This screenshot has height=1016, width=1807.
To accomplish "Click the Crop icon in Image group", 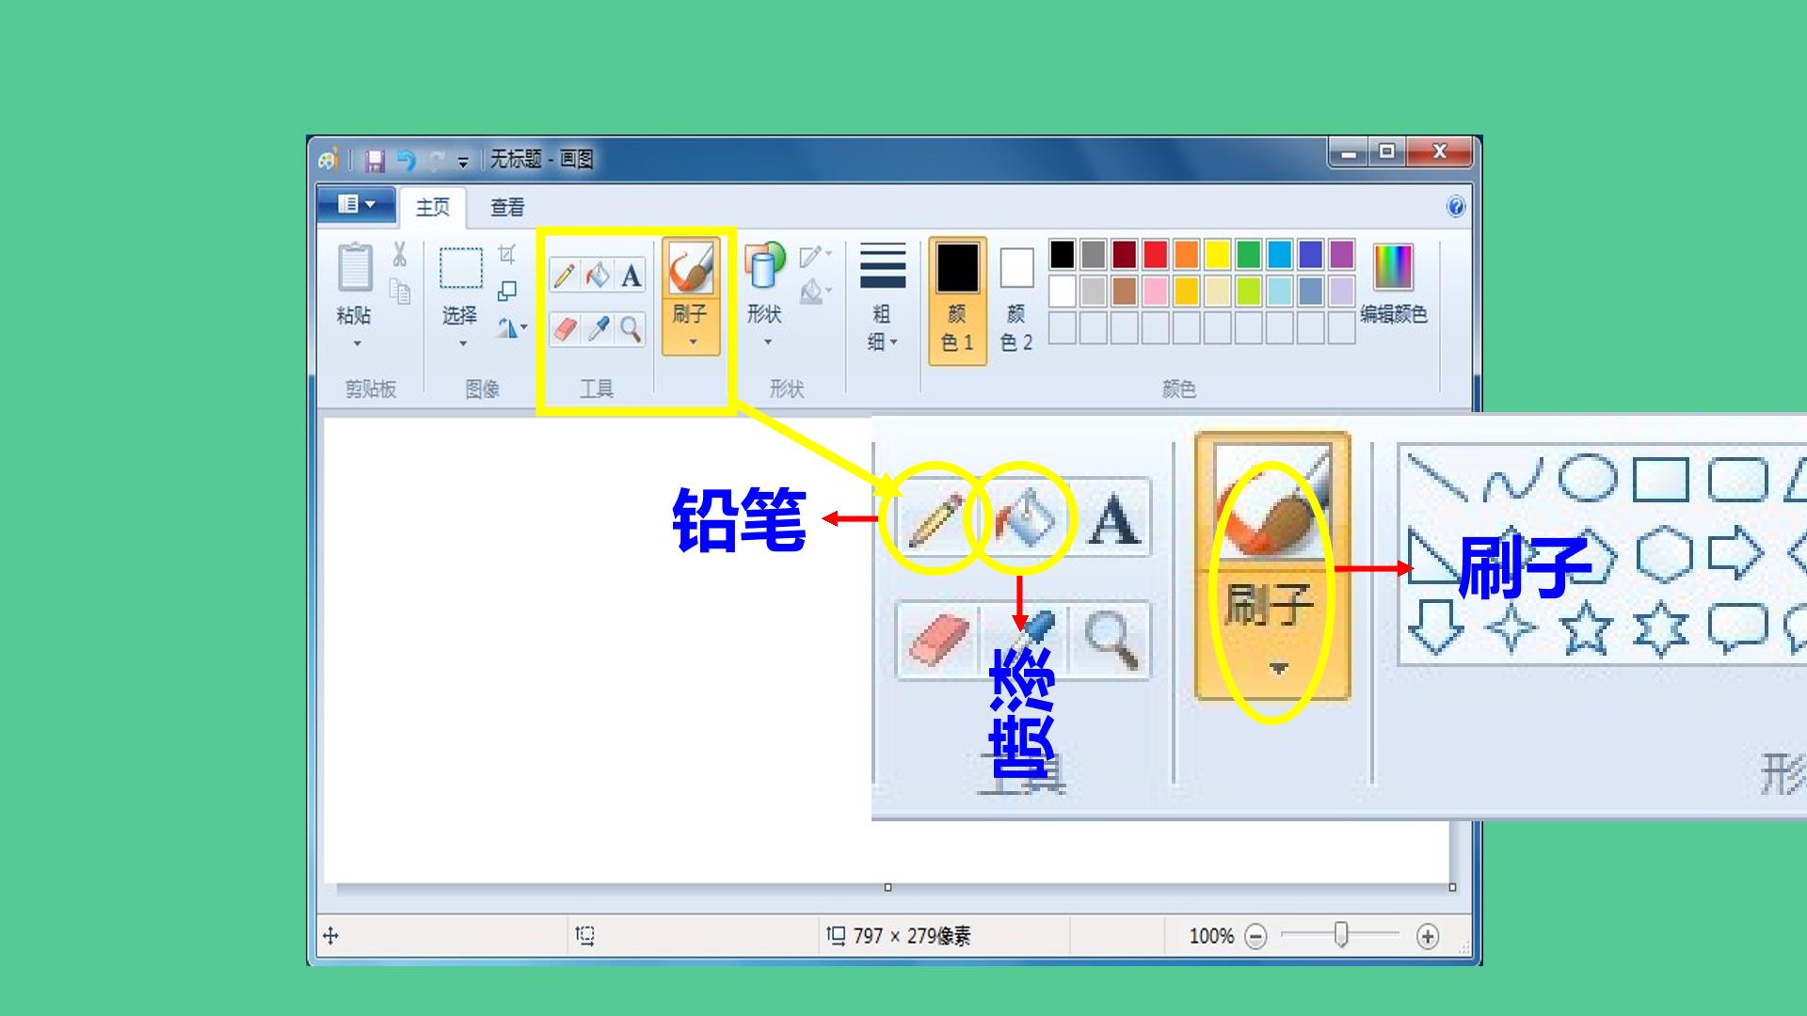I will pyautogui.click(x=507, y=254).
